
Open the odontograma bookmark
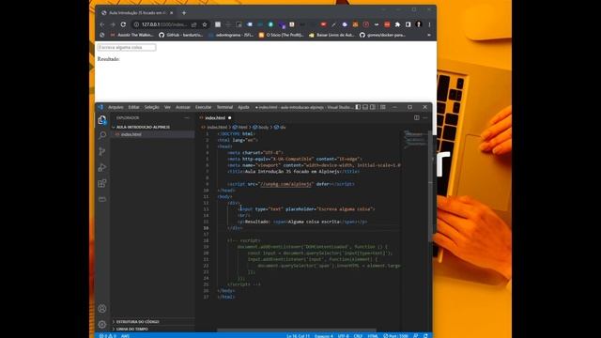tap(231, 35)
